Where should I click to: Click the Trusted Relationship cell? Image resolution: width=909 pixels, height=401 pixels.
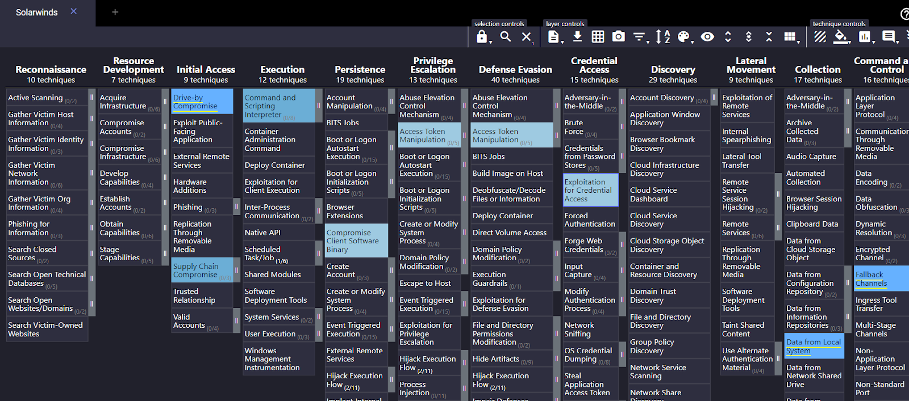[202, 296]
